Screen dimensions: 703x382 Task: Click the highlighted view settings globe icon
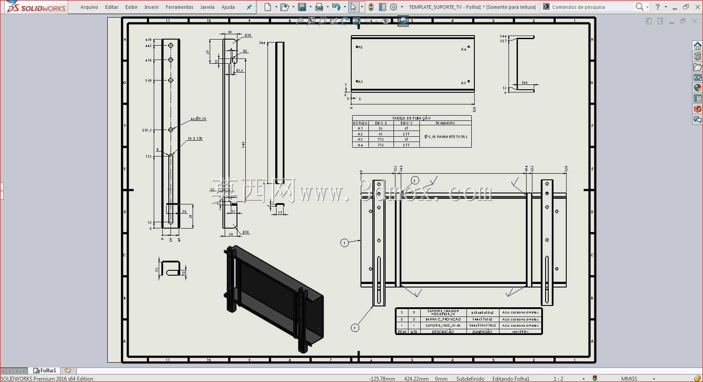tap(403, 21)
